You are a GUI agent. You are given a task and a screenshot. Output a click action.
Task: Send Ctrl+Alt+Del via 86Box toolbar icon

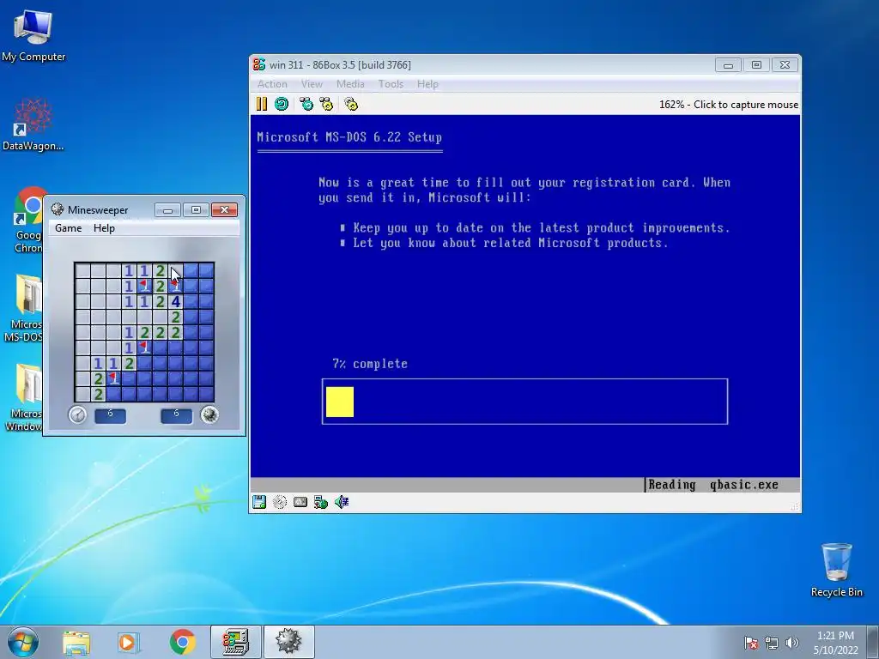point(306,104)
